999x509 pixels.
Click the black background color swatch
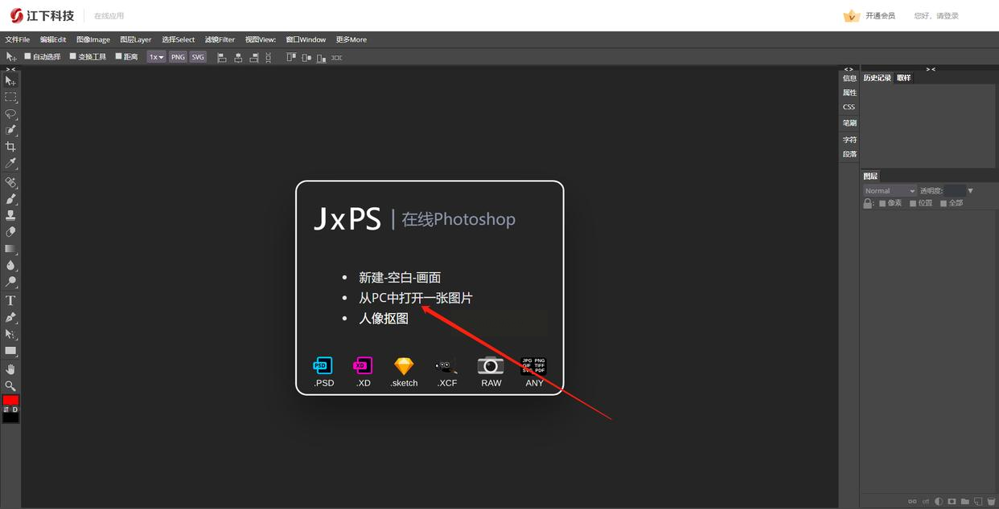point(10,417)
